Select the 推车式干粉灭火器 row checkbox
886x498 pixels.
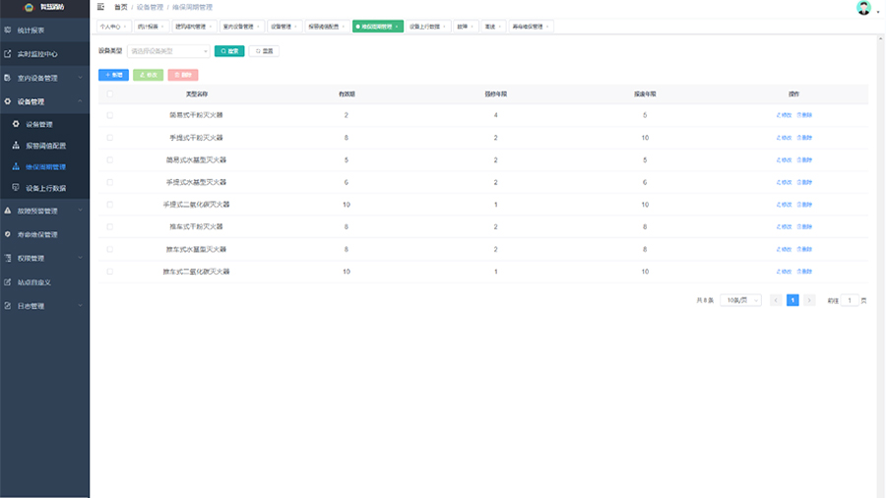click(109, 226)
